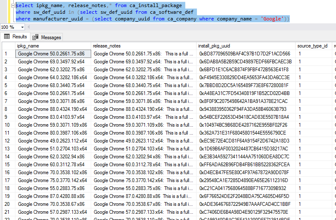Click ipkg_name cell Google Chrome 59.0.3071.86 x86
The image size is (336, 220).
point(53,101)
